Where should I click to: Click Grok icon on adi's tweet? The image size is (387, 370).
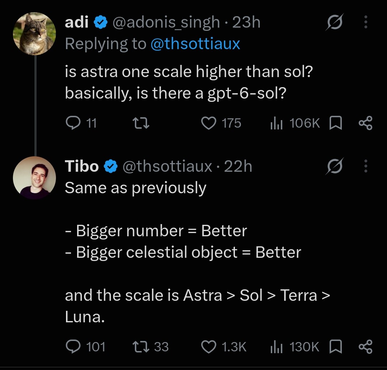click(335, 22)
